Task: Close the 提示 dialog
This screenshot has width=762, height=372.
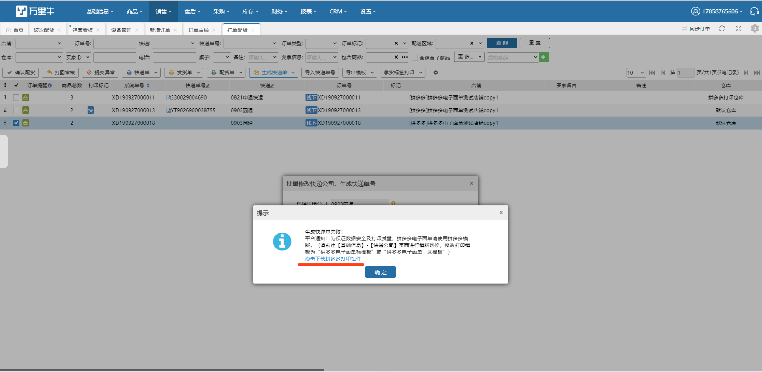Action: pos(501,213)
